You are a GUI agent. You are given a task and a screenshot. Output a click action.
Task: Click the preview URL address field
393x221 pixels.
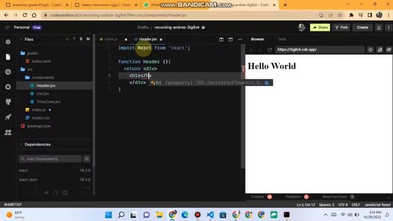tap(320, 50)
